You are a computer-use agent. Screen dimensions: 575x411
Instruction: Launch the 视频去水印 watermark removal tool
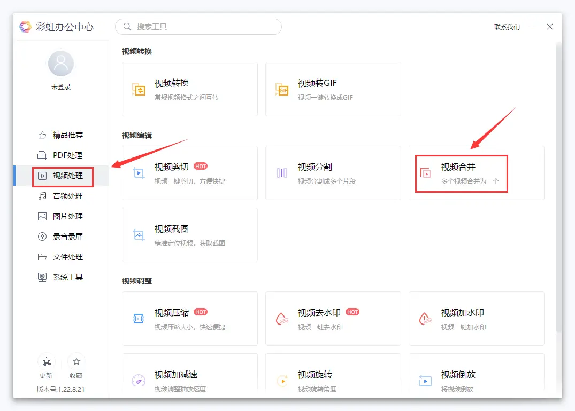pyautogui.click(x=333, y=319)
